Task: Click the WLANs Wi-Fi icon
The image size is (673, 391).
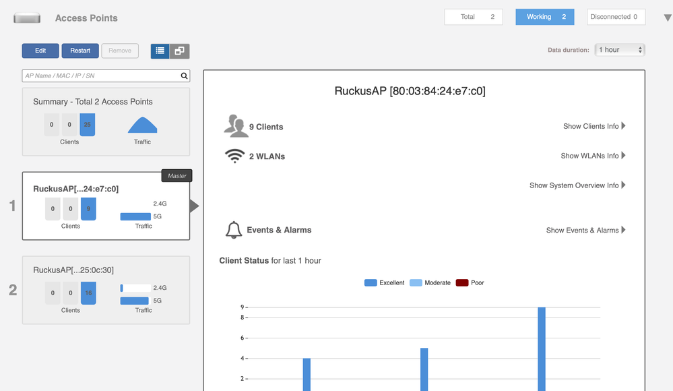Action: pyautogui.click(x=234, y=156)
